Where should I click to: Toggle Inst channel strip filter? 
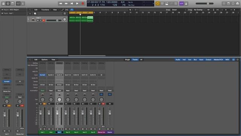click(x=184, y=60)
